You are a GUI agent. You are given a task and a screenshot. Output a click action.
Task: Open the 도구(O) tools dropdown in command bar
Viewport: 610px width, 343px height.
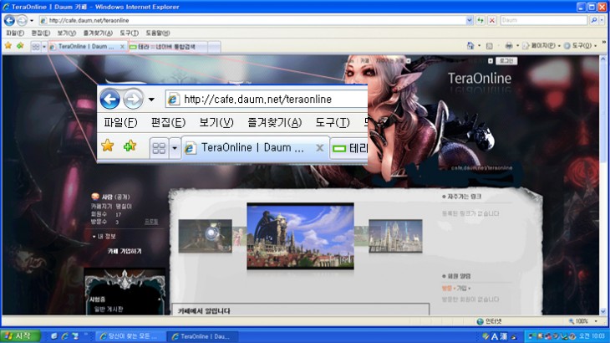point(579,46)
